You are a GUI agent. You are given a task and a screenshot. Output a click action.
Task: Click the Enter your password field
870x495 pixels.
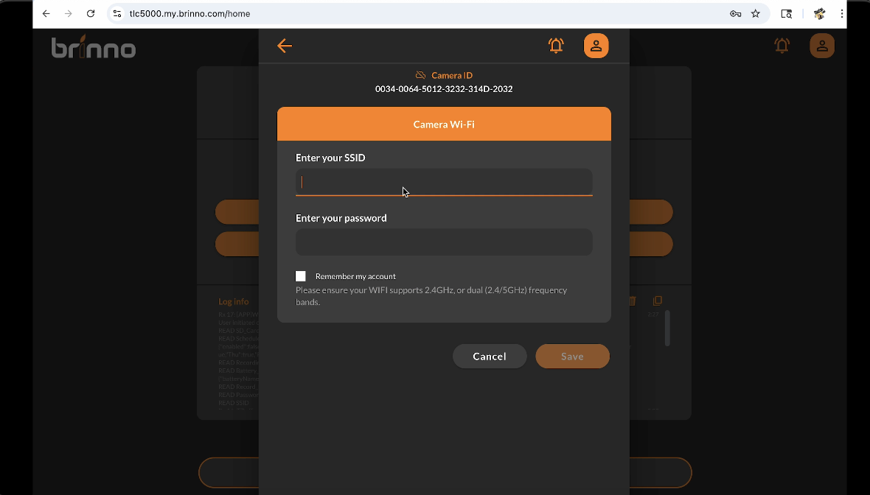(444, 242)
